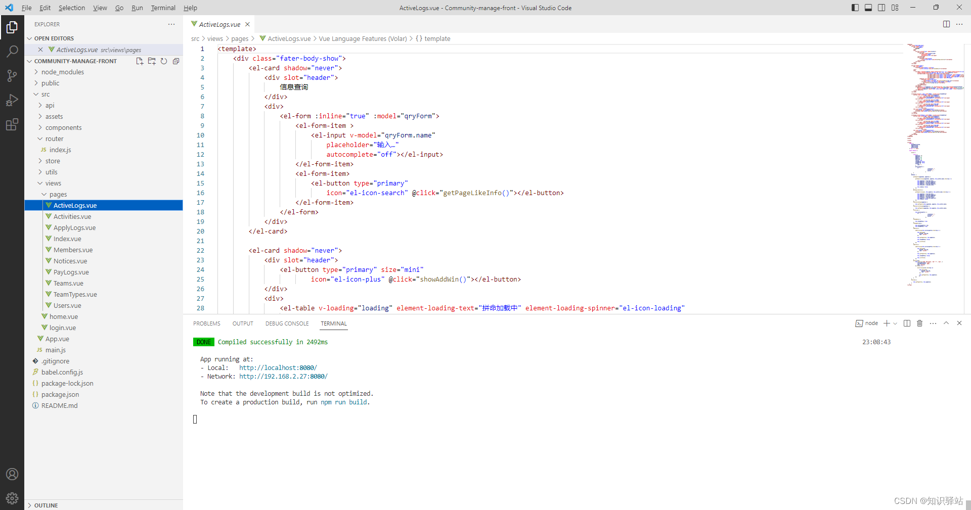Open the Selection menu

(72, 8)
